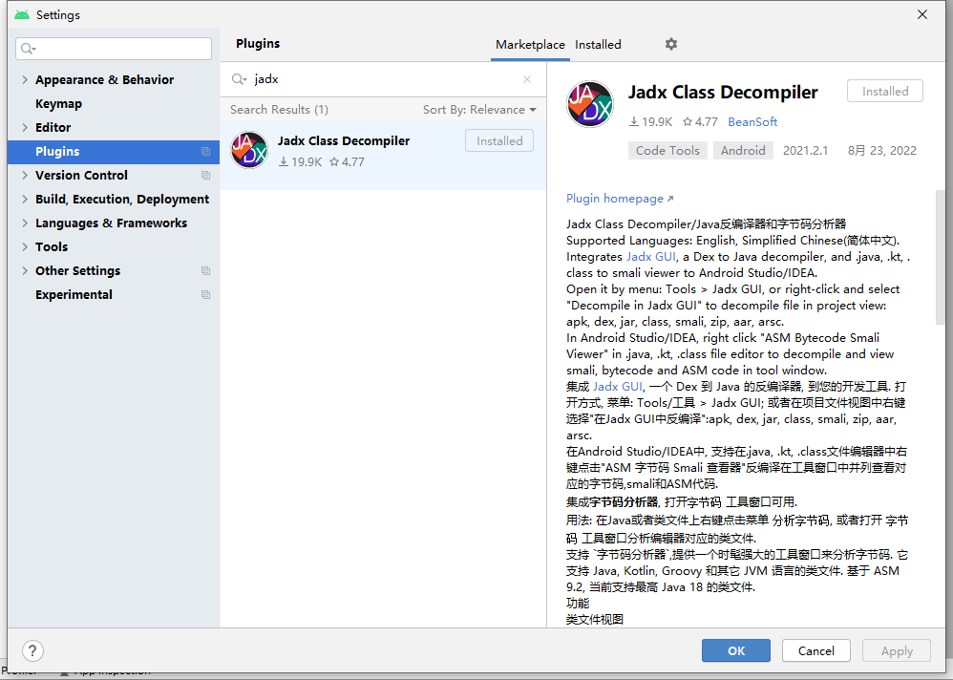Open Jadx GUI link in Chinese description
The width and height of the screenshot is (953, 680).
pyautogui.click(x=618, y=387)
